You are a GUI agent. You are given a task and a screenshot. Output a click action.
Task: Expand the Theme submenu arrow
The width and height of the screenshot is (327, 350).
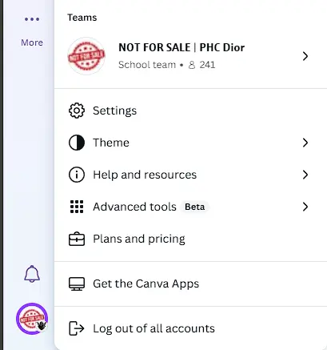[305, 143]
